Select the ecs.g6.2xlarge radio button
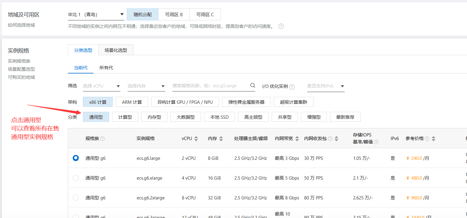The height and width of the screenshot is (218, 467). click(x=76, y=198)
